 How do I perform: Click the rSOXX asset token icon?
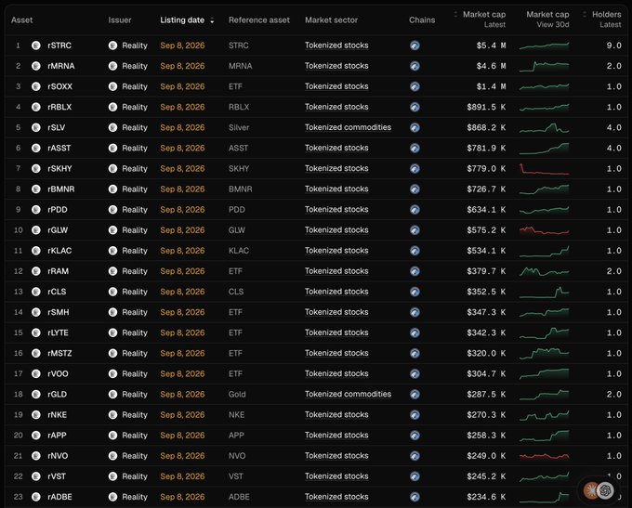click(x=36, y=86)
